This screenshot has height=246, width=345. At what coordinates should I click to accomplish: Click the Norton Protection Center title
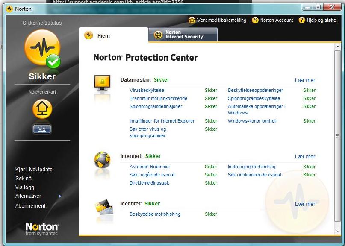click(145, 58)
